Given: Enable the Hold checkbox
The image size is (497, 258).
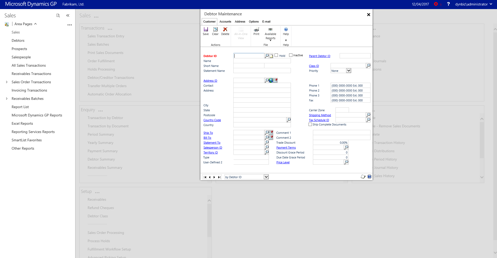Looking at the screenshot, I should click(x=276, y=55).
